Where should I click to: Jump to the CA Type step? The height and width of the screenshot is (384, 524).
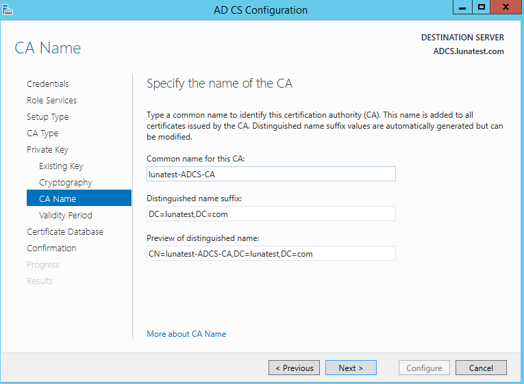pyautogui.click(x=42, y=133)
